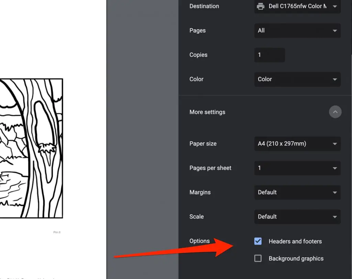352x279 pixels.
Task: Open the Color mode dropdown
Action: [x=297, y=79]
